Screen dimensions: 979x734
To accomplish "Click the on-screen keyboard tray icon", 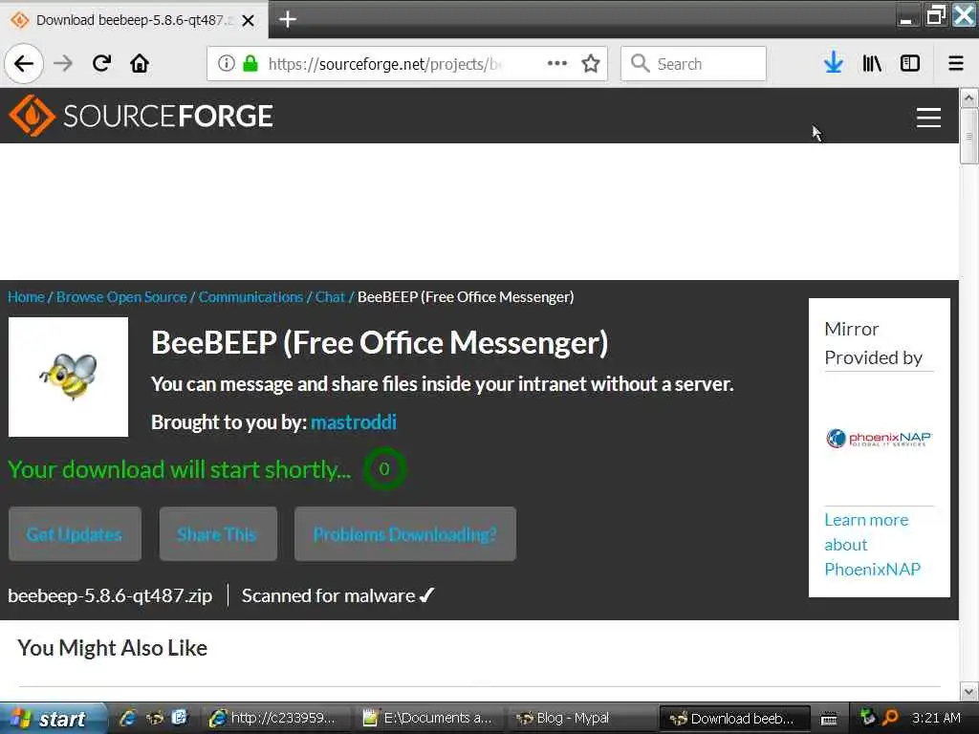I will (829, 719).
